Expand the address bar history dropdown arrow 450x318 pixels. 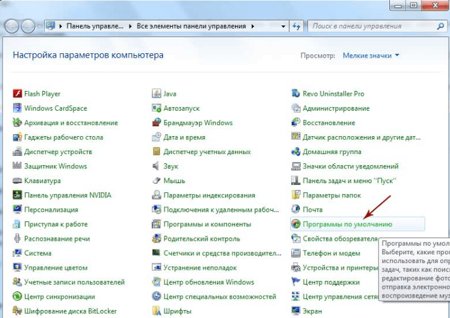tap(283, 27)
